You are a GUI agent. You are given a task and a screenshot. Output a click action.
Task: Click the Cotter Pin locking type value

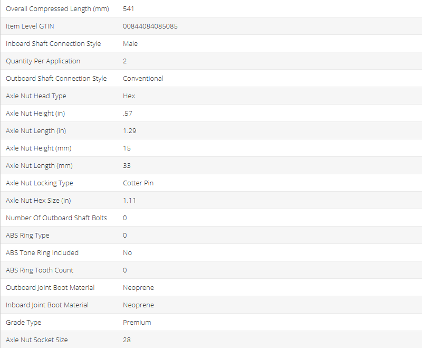[138, 183]
